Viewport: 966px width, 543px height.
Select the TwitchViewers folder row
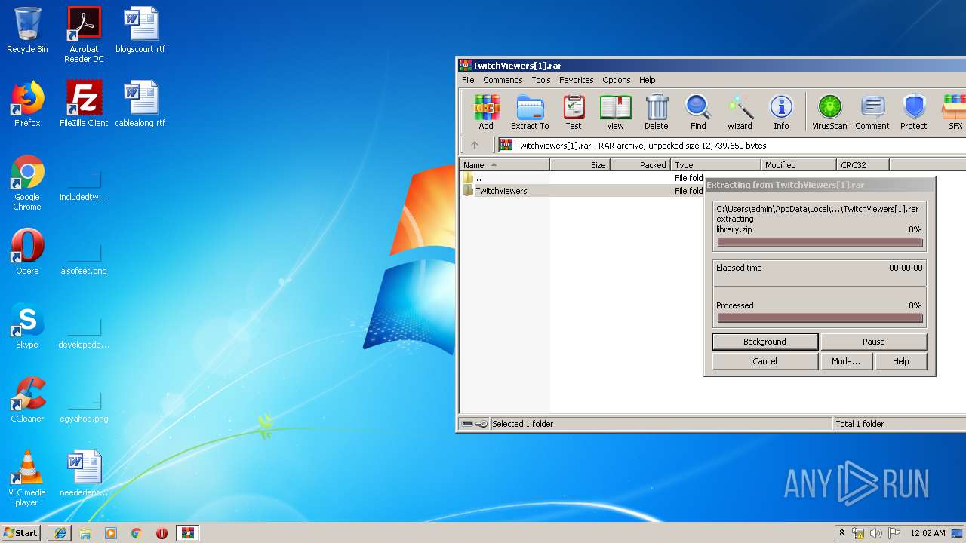(x=583, y=191)
